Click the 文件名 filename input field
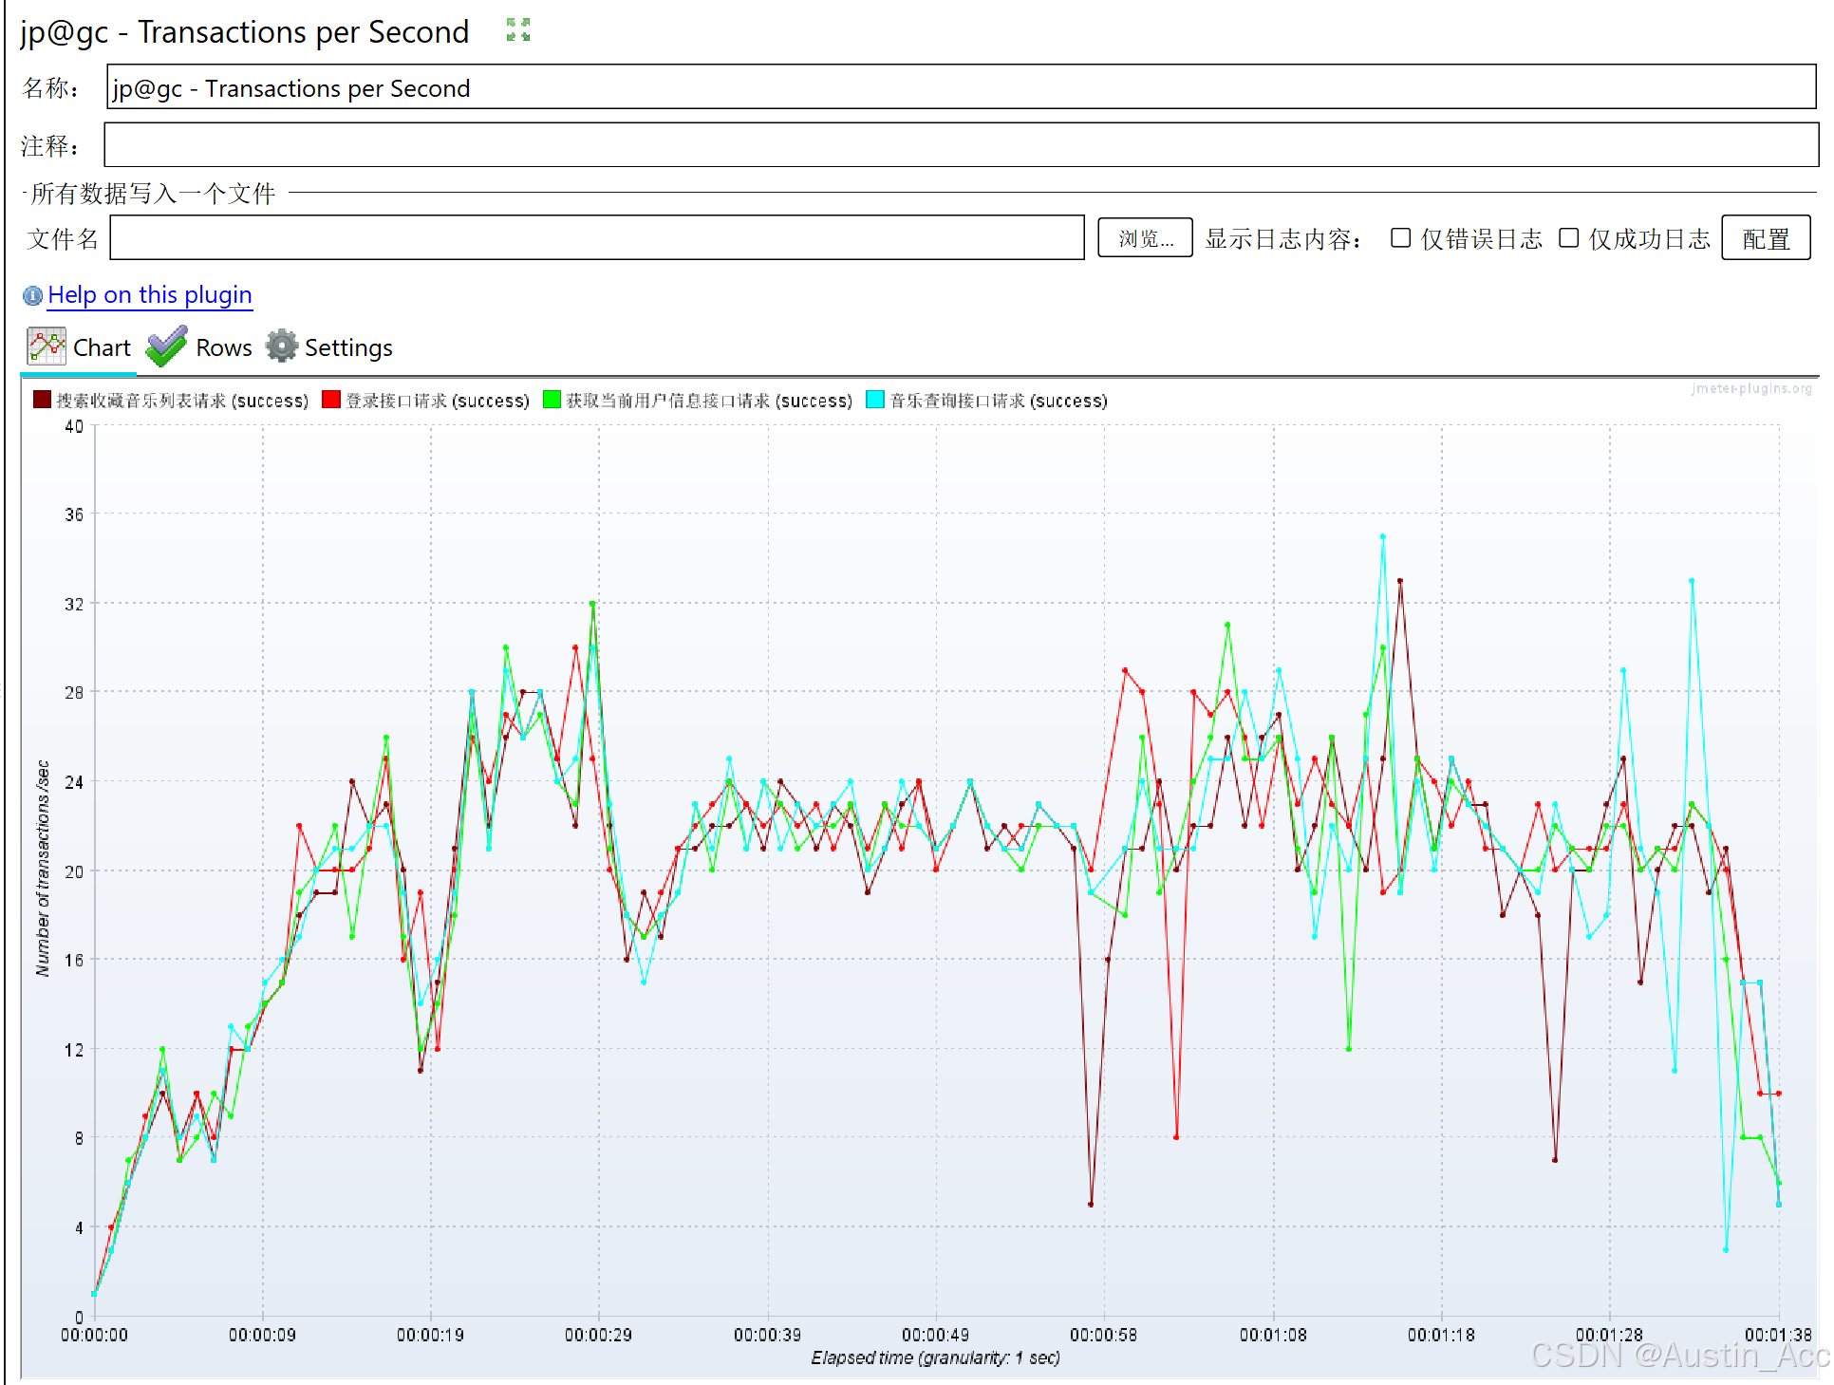The width and height of the screenshot is (1834, 1385). tap(596, 238)
